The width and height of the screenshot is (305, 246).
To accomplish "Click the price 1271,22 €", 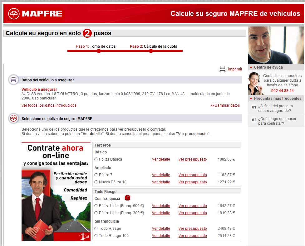I will (226, 182).
